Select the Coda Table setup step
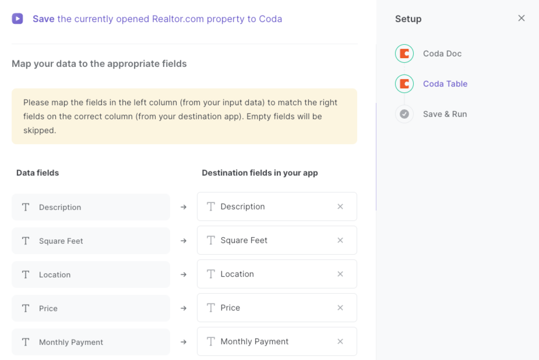The width and height of the screenshot is (539, 360). 445,84
